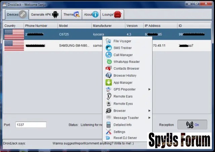Switch to the Generate APK tab
Screen dimensions: 215x152
point(45,14)
